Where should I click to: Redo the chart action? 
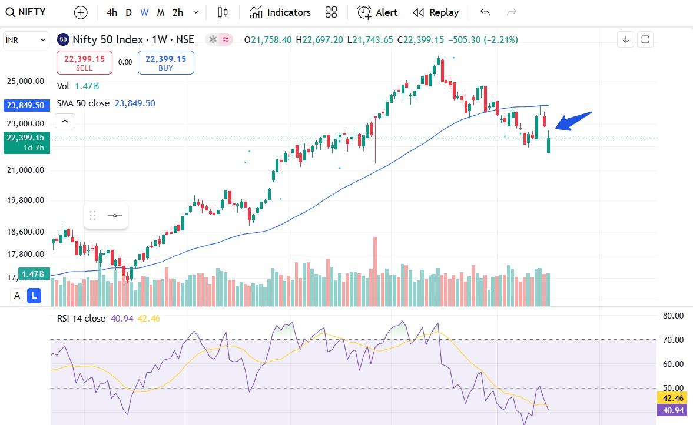511,12
